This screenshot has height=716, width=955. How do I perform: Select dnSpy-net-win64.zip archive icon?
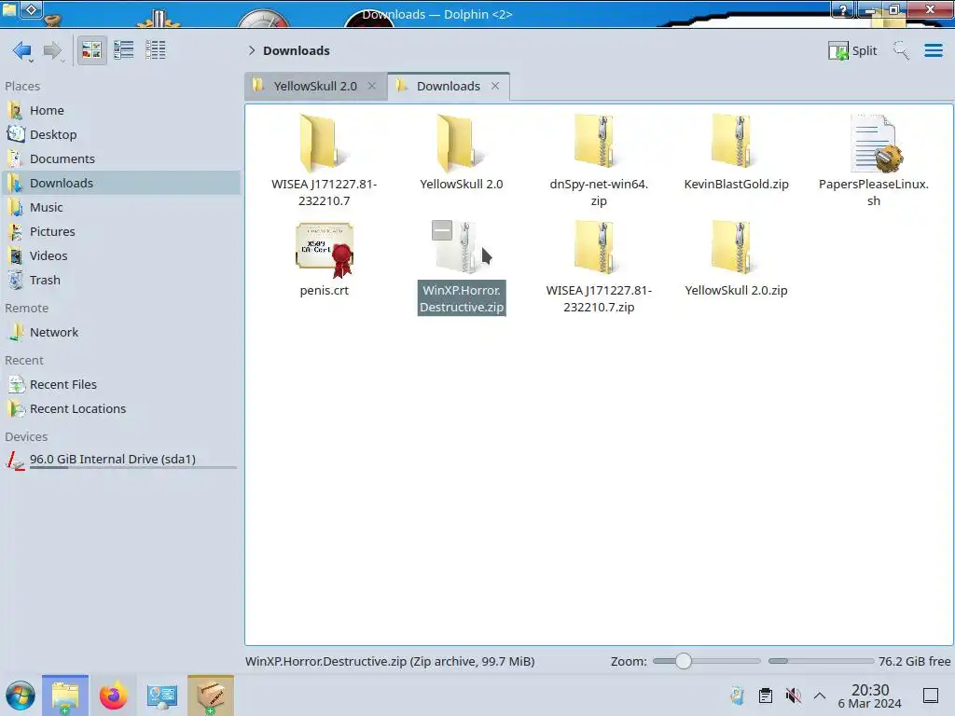click(x=598, y=142)
